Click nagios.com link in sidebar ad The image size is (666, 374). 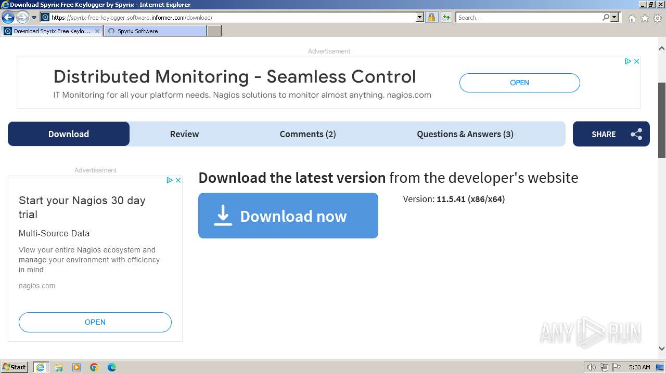[x=37, y=286]
